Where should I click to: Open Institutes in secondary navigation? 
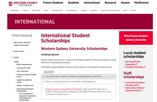coord(94,10)
